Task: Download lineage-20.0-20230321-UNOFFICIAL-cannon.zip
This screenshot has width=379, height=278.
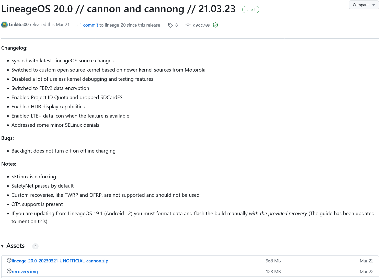Action: tap(60, 261)
